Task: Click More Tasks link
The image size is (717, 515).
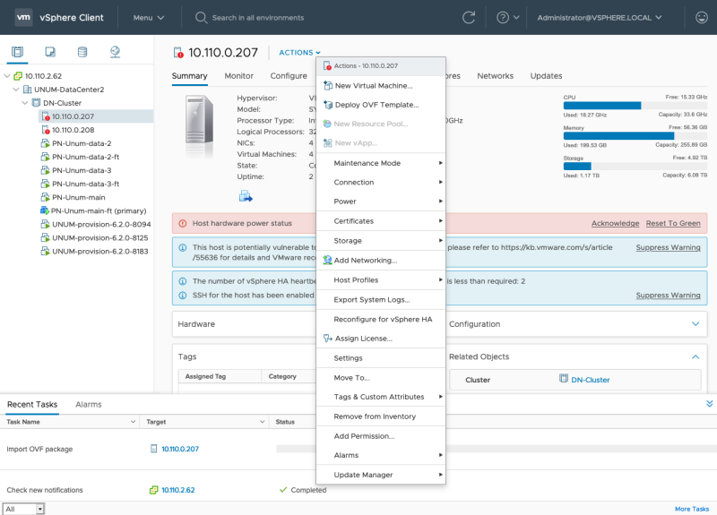Action: tap(692, 509)
